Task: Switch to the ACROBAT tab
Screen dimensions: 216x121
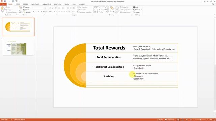Action: [82, 4]
